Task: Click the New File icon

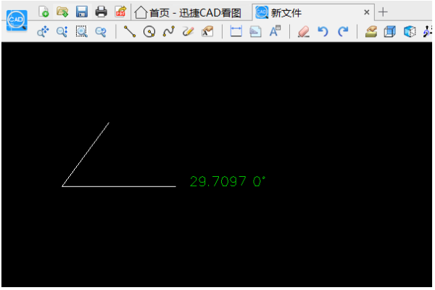Action: [43, 12]
